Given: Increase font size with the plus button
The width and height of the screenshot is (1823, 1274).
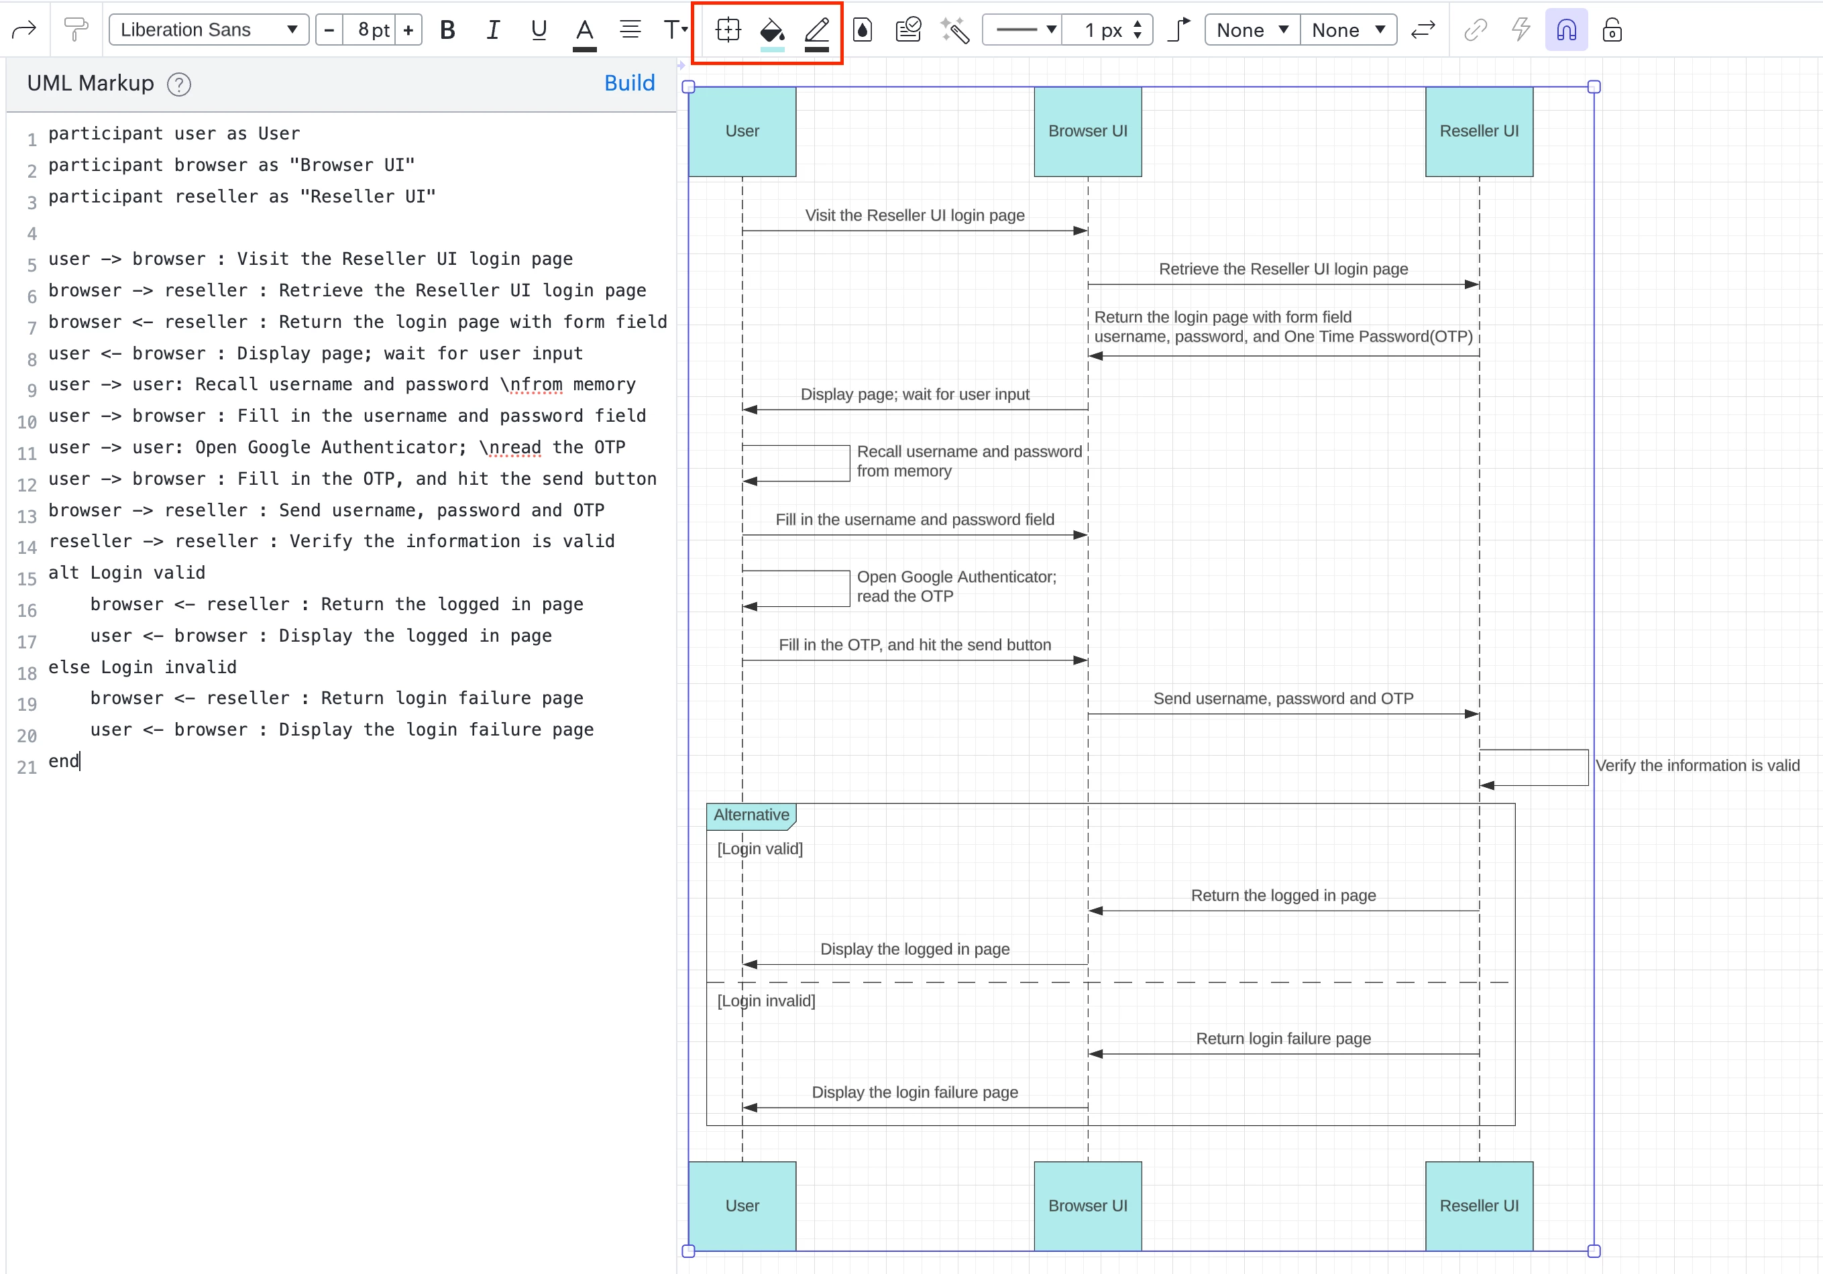Looking at the screenshot, I should pyautogui.click(x=408, y=30).
